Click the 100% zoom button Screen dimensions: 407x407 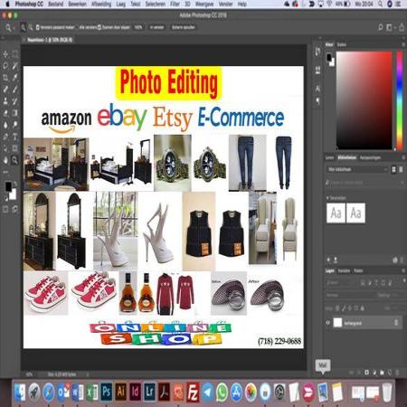[x=138, y=27]
